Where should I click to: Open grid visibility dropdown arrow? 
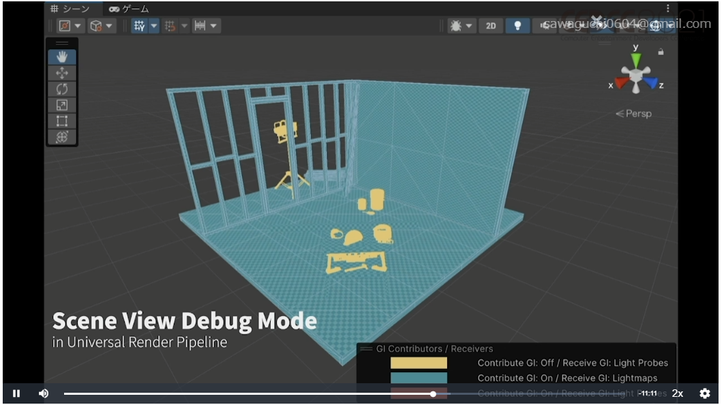pos(154,26)
